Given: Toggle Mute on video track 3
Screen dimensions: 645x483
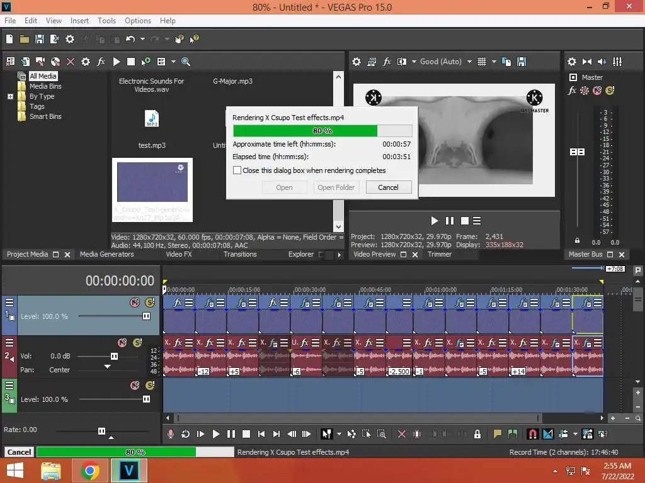Looking at the screenshot, I should tap(135, 386).
